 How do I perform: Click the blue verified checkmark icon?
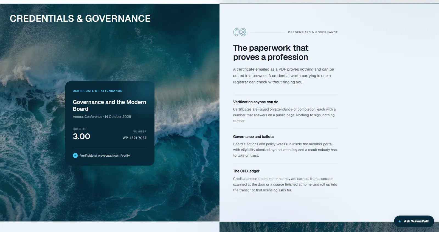click(75, 156)
